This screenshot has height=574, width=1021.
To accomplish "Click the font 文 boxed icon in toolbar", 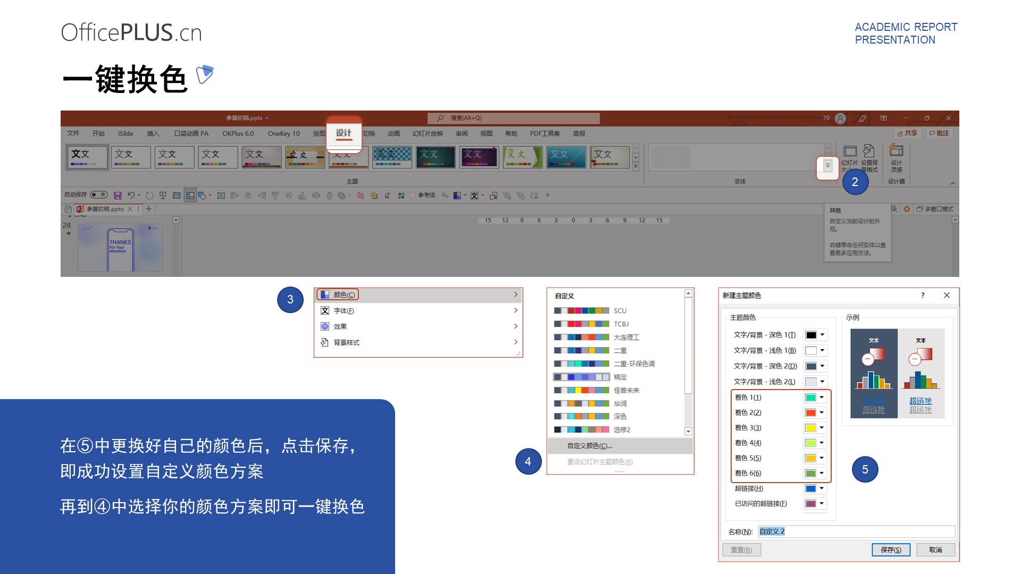I will 474,196.
